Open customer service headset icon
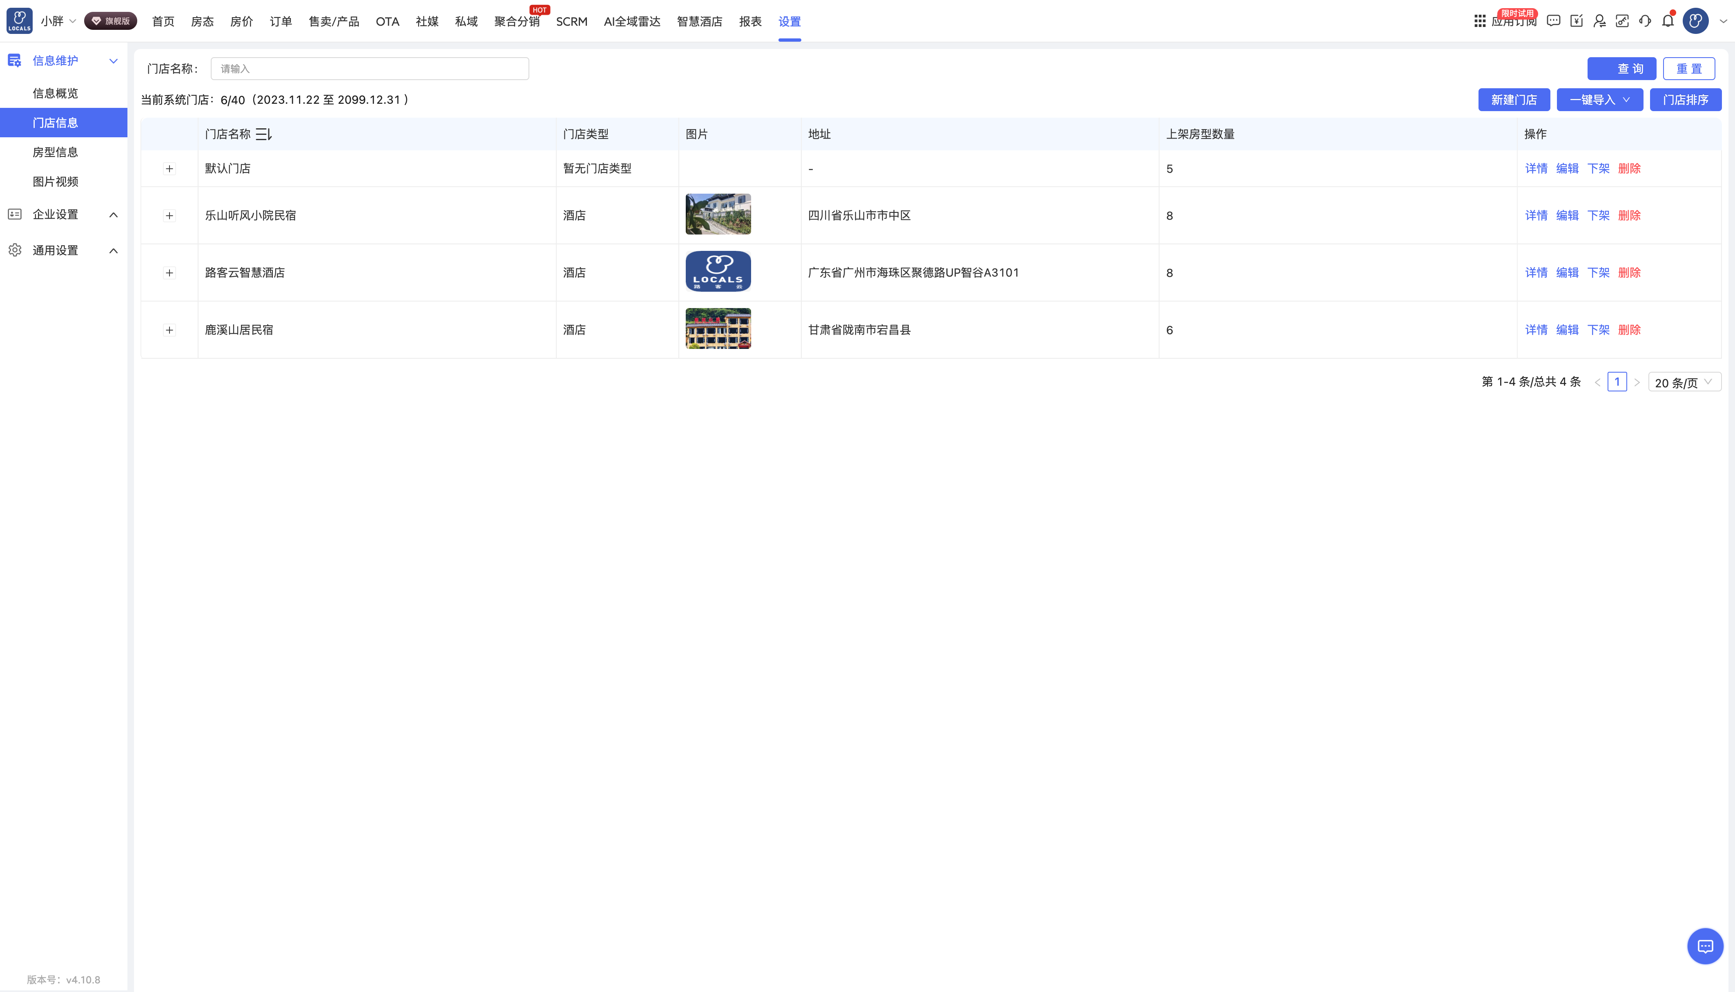 pos(1645,21)
